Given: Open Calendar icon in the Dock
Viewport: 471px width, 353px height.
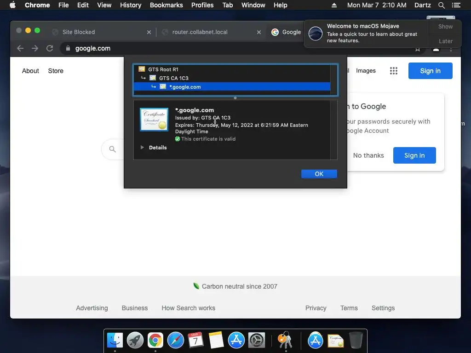Looking at the screenshot, I should [x=195, y=340].
